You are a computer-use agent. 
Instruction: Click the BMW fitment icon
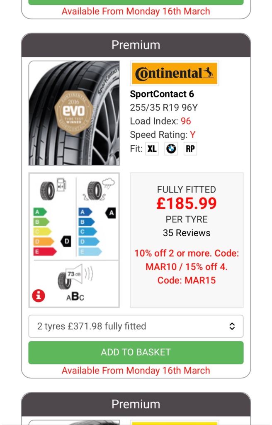[x=171, y=148]
